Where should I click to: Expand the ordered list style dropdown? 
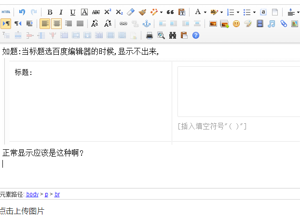[x=238, y=12]
